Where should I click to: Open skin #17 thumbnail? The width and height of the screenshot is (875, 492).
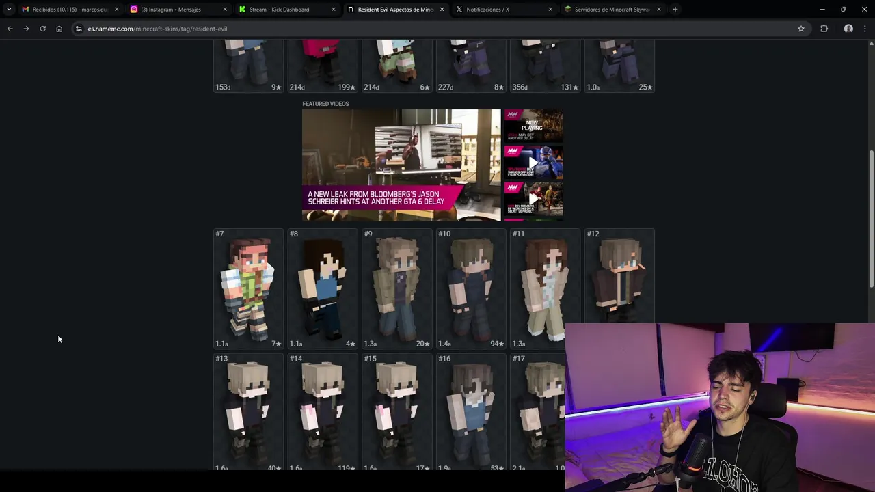tap(538, 412)
